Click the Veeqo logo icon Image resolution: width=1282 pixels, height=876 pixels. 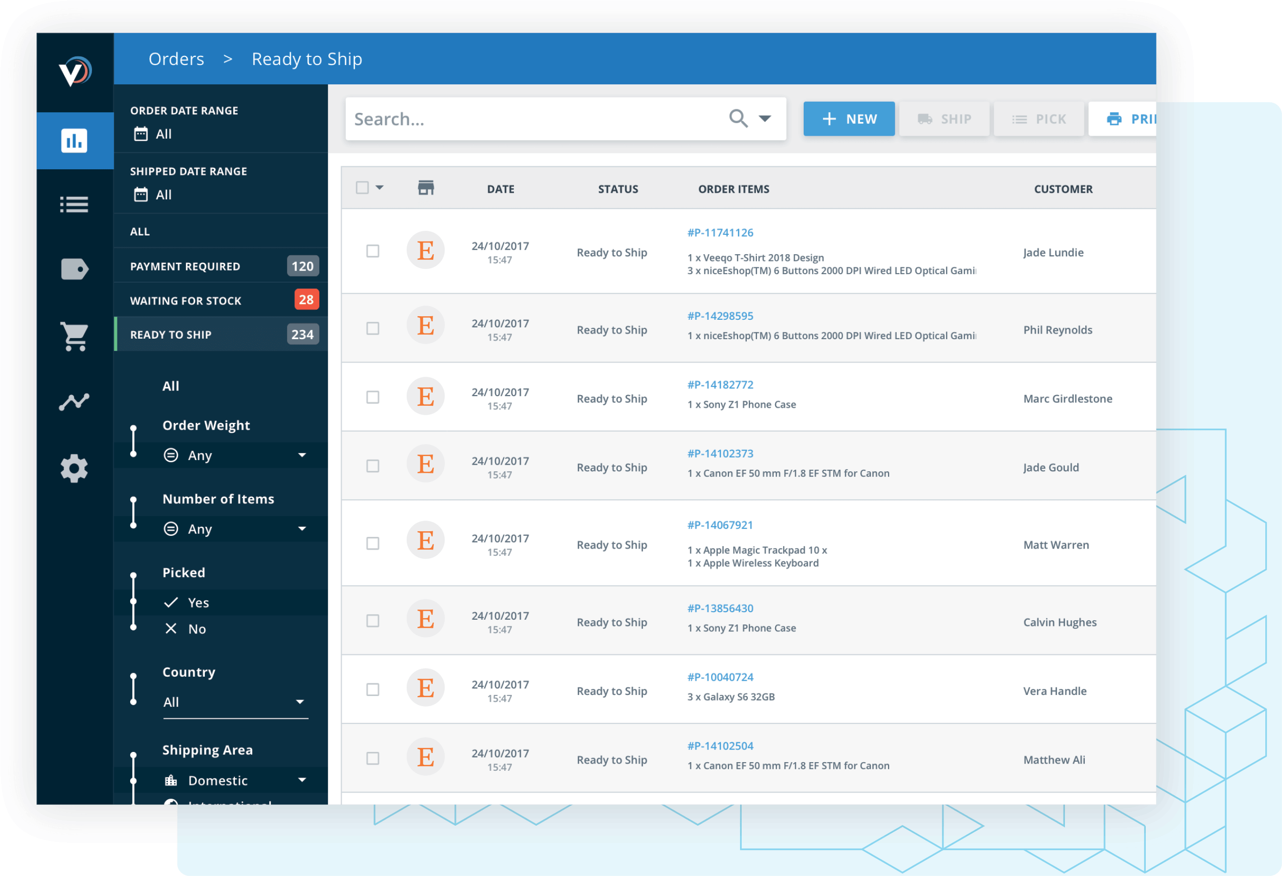click(75, 71)
